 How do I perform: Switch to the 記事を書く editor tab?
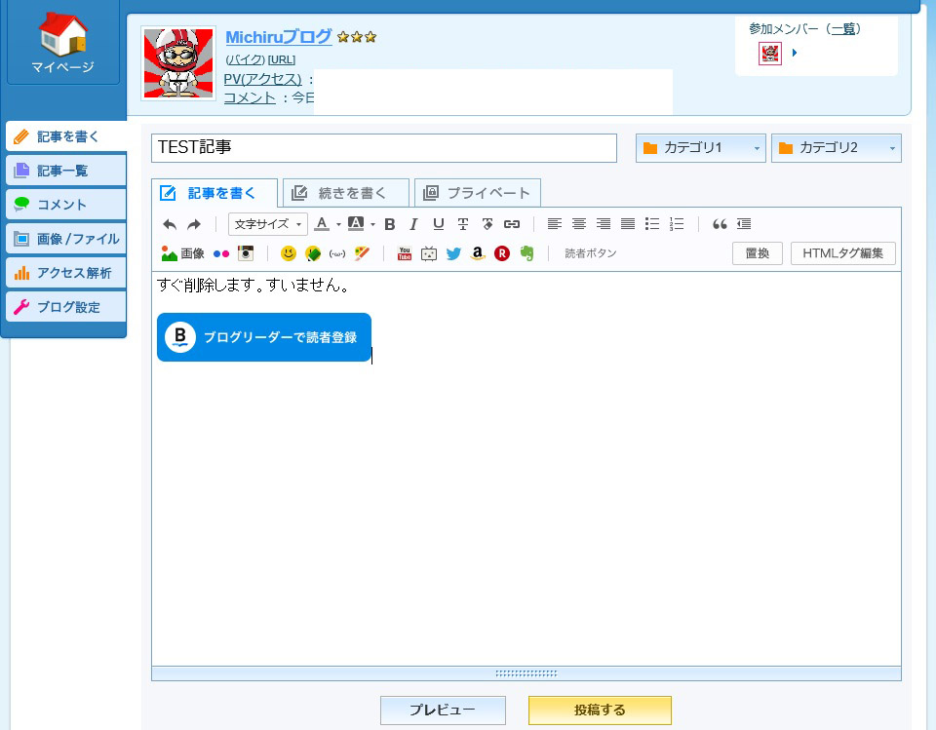214,193
